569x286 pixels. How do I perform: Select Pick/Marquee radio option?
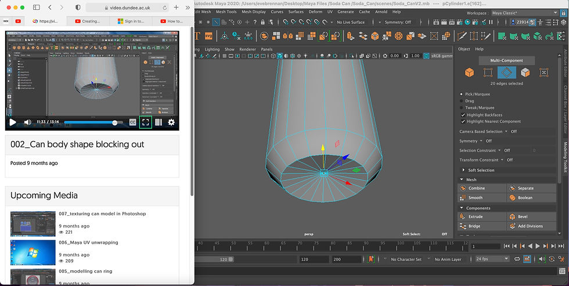tap(462, 94)
